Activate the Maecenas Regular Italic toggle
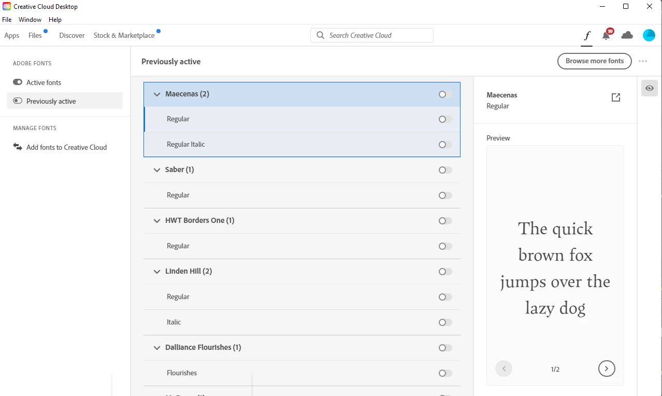Screen dimensions: 662x396 coord(445,145)
